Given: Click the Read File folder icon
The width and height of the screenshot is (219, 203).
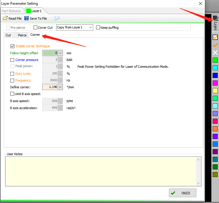Looking at the screenshot, I should click(5, 18).
